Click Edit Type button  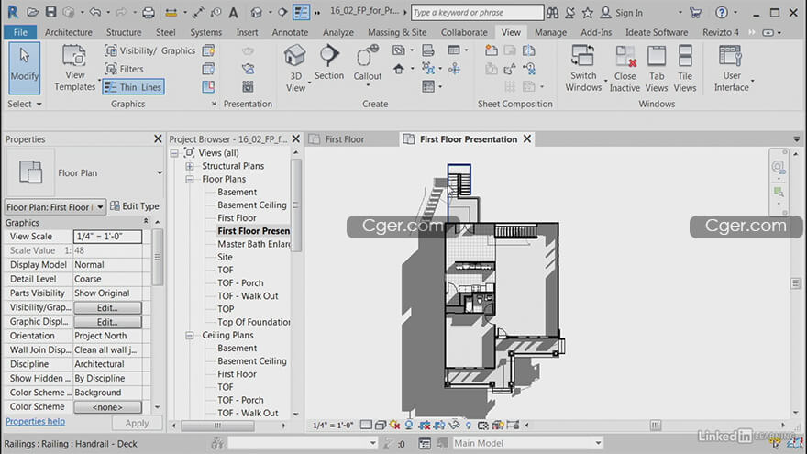pos(135,206)
